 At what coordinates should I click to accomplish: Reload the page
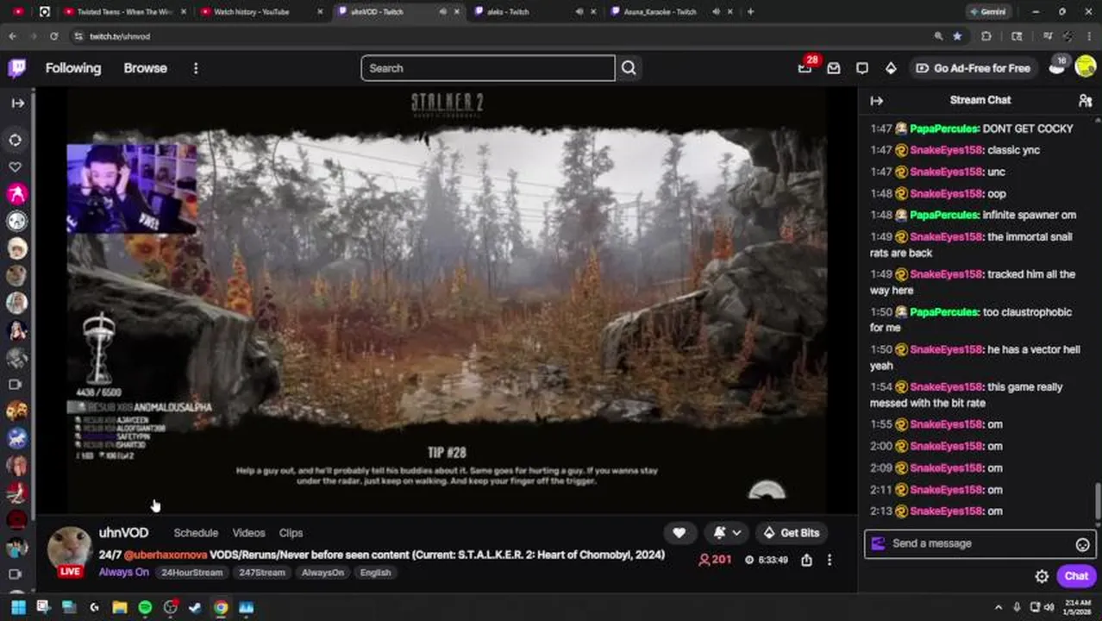pyautogui.click(x=53, y=36)
